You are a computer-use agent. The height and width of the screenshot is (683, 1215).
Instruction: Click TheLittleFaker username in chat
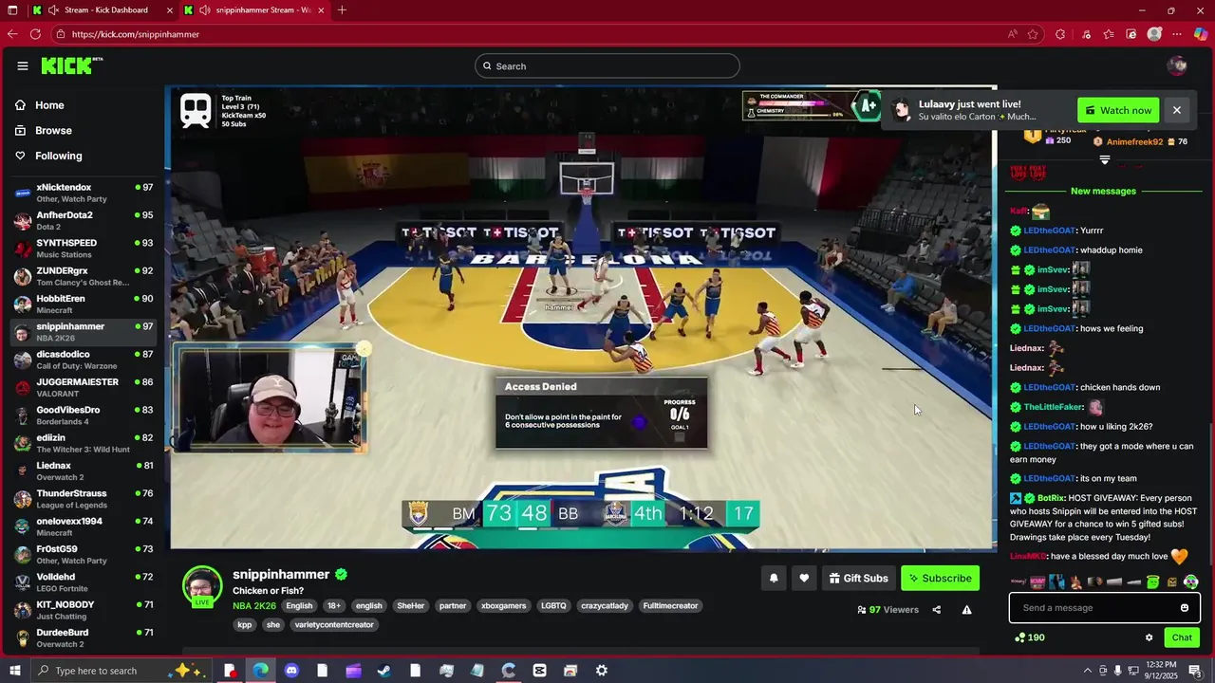click(x=1054, y=407)
